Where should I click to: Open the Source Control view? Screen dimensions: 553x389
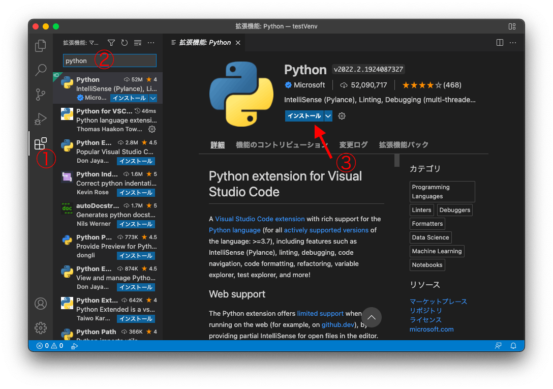tap(41, 94)
